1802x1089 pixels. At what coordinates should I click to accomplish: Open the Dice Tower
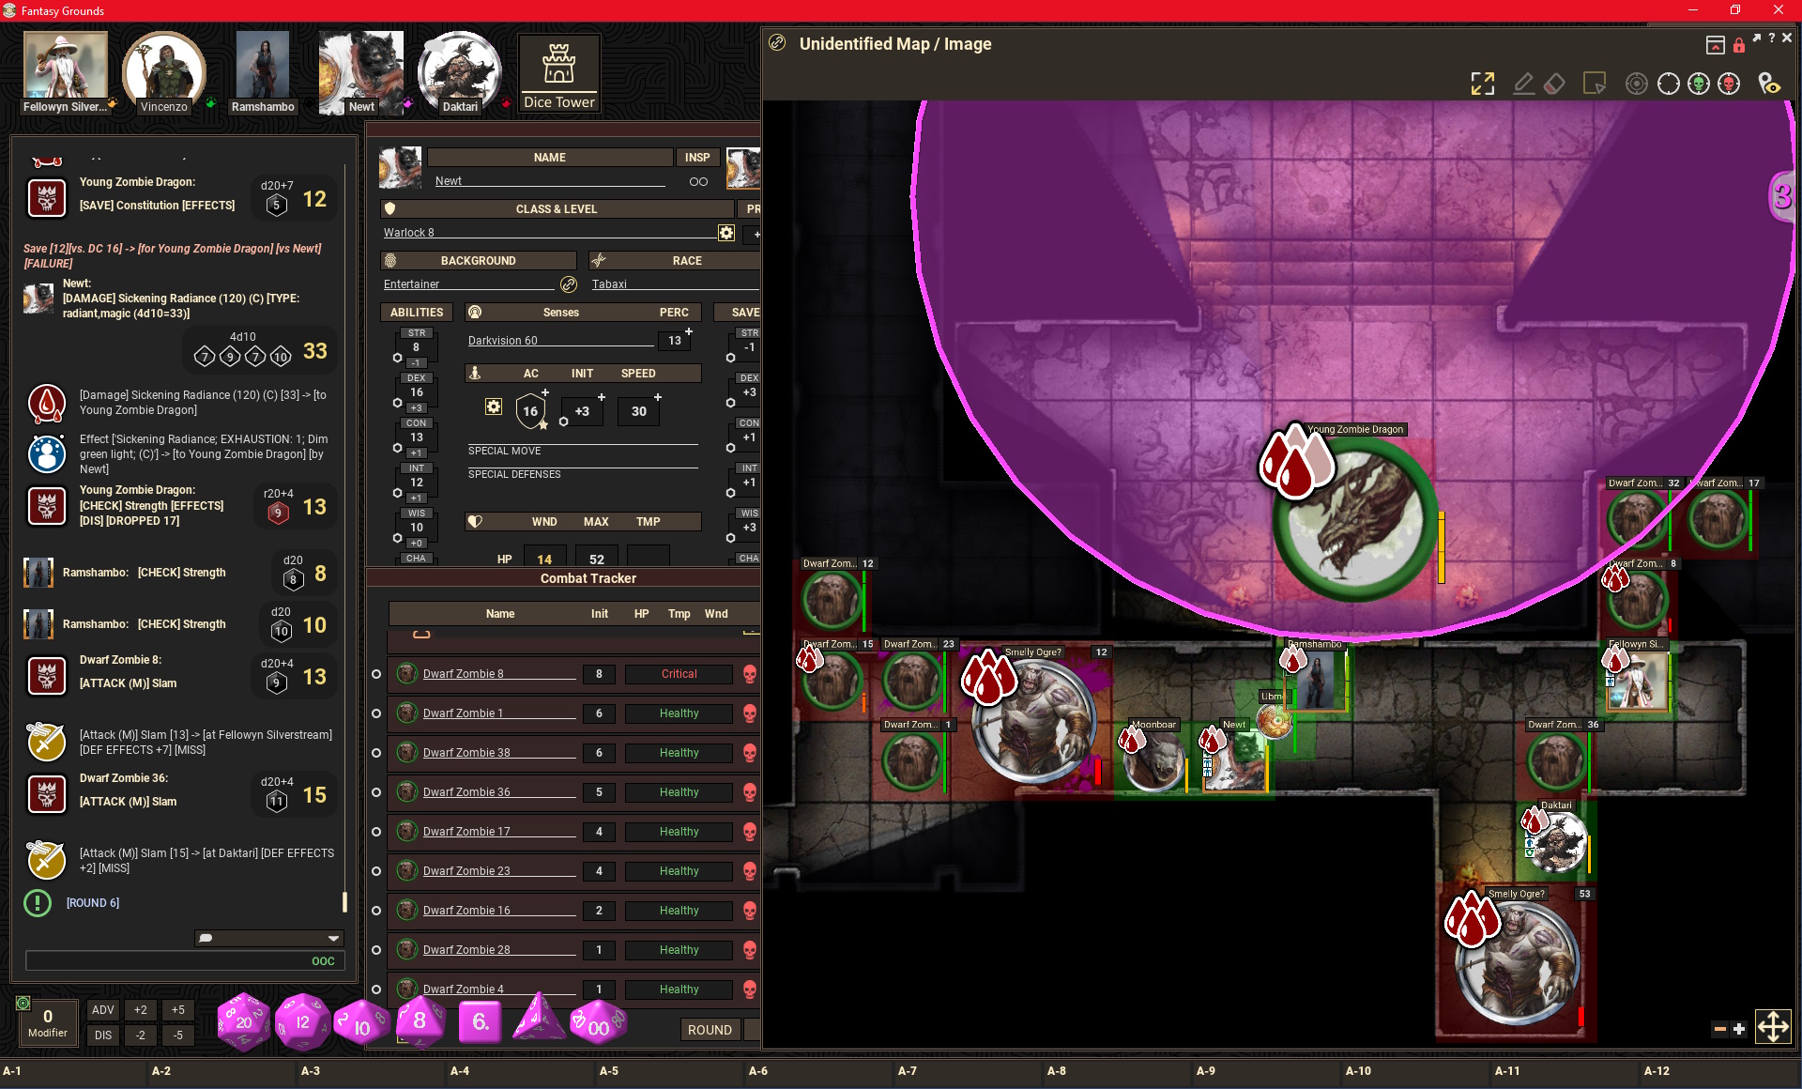coord(558,73)
